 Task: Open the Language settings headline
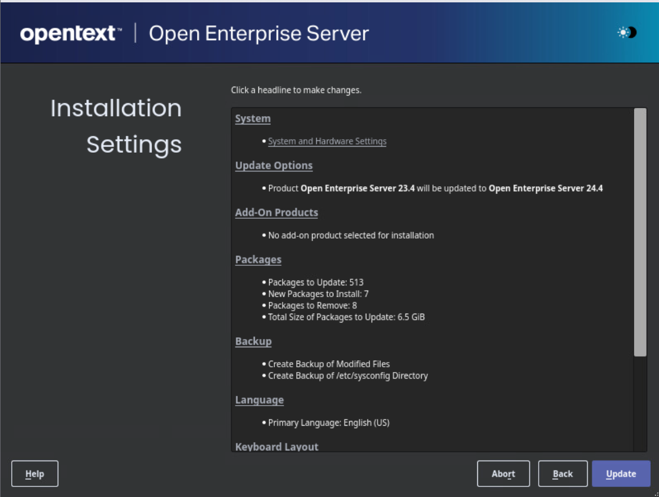click(x=258, y=400)
